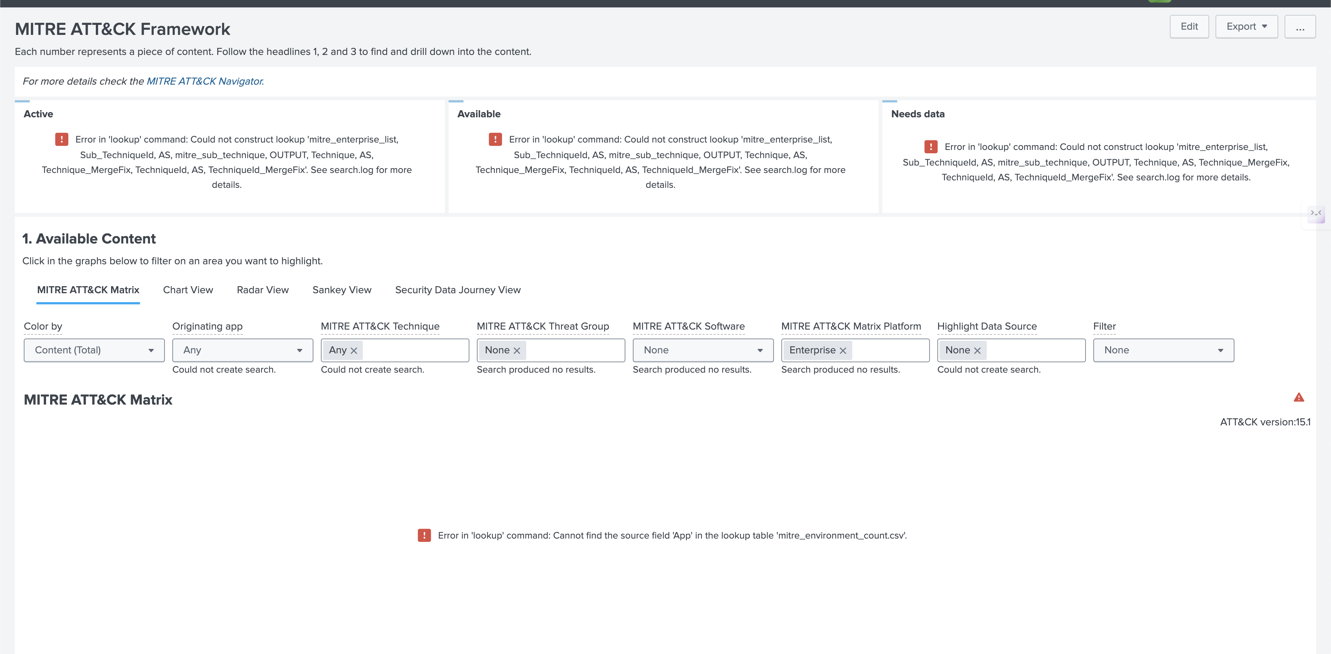Remove the Enterprise platform tag
The height and width of the screenshot is (654, 1331).
tap(843, 350)
